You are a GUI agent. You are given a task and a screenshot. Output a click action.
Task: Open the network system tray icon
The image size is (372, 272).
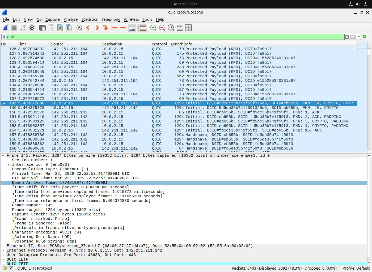tap(350, 4)
